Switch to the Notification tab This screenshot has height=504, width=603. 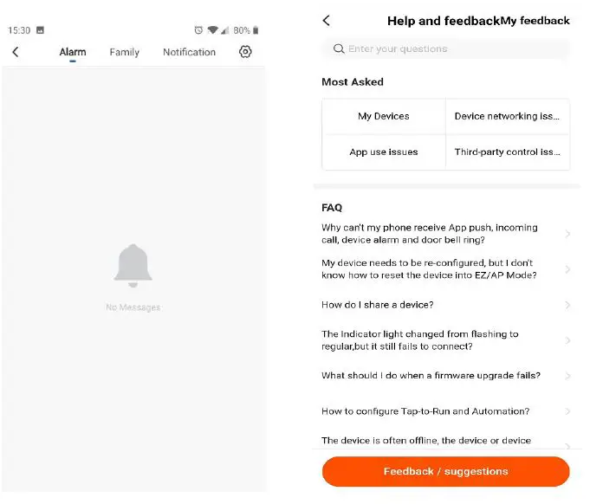pyautogui.click(x=189, y=52)
